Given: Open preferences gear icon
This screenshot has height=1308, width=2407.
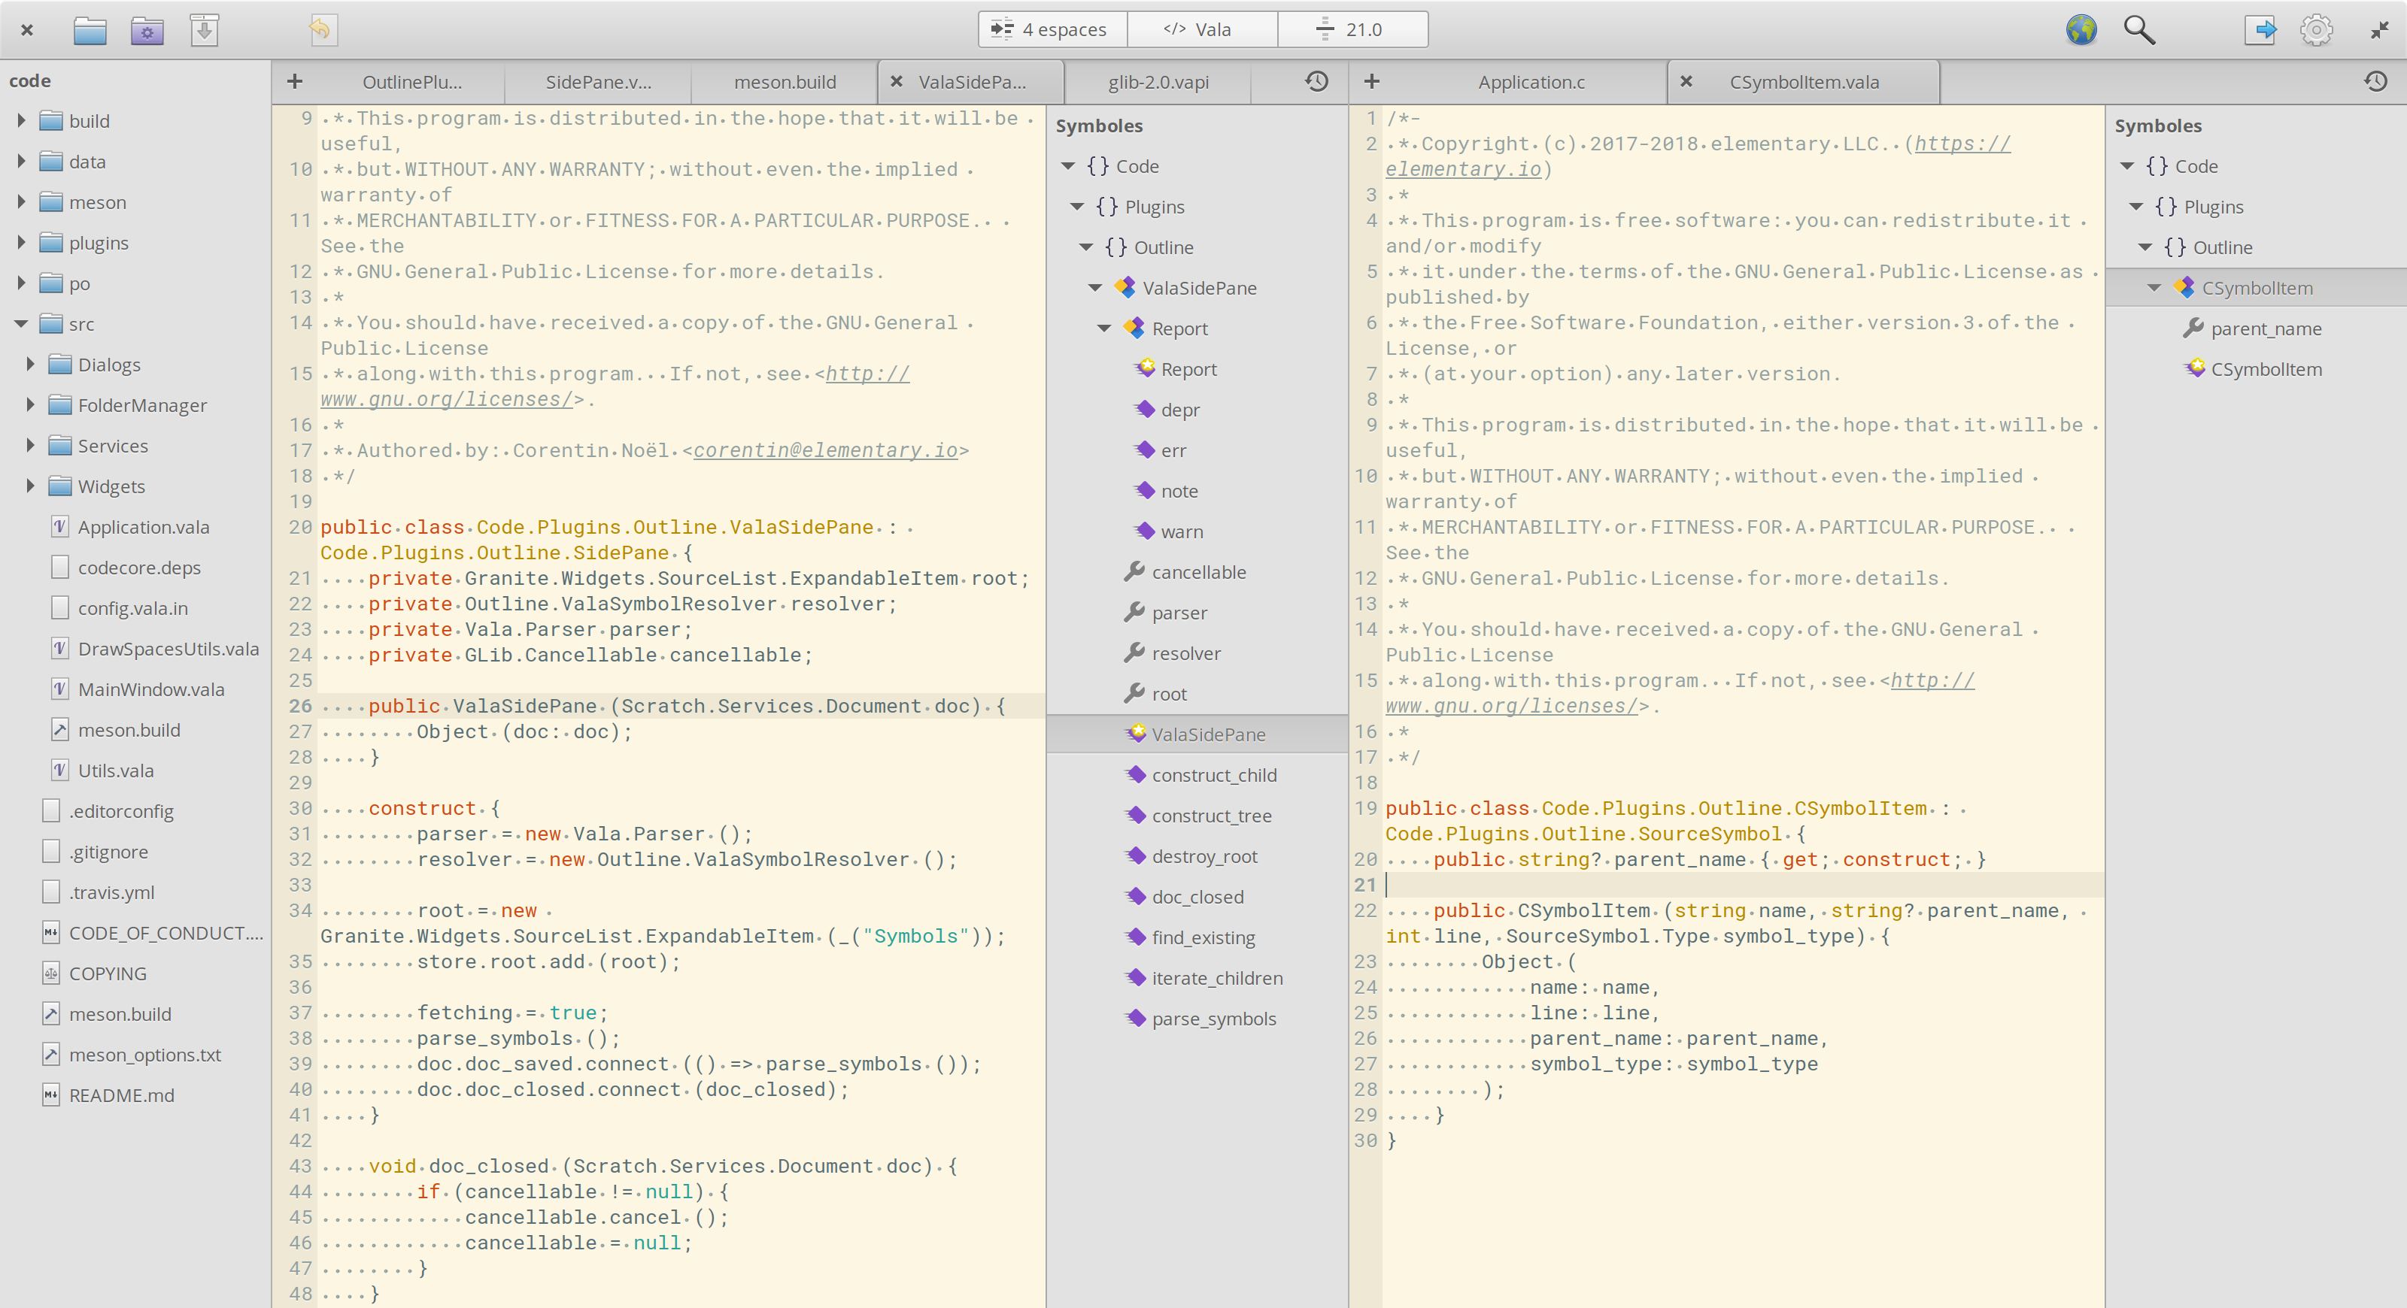Looking at the screenshot, I should click(2317, 30).
